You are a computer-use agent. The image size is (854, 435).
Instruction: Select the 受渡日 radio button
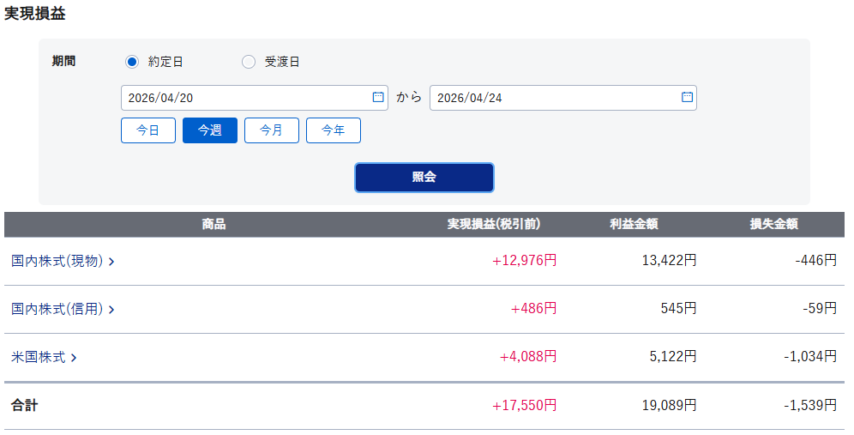249,62
